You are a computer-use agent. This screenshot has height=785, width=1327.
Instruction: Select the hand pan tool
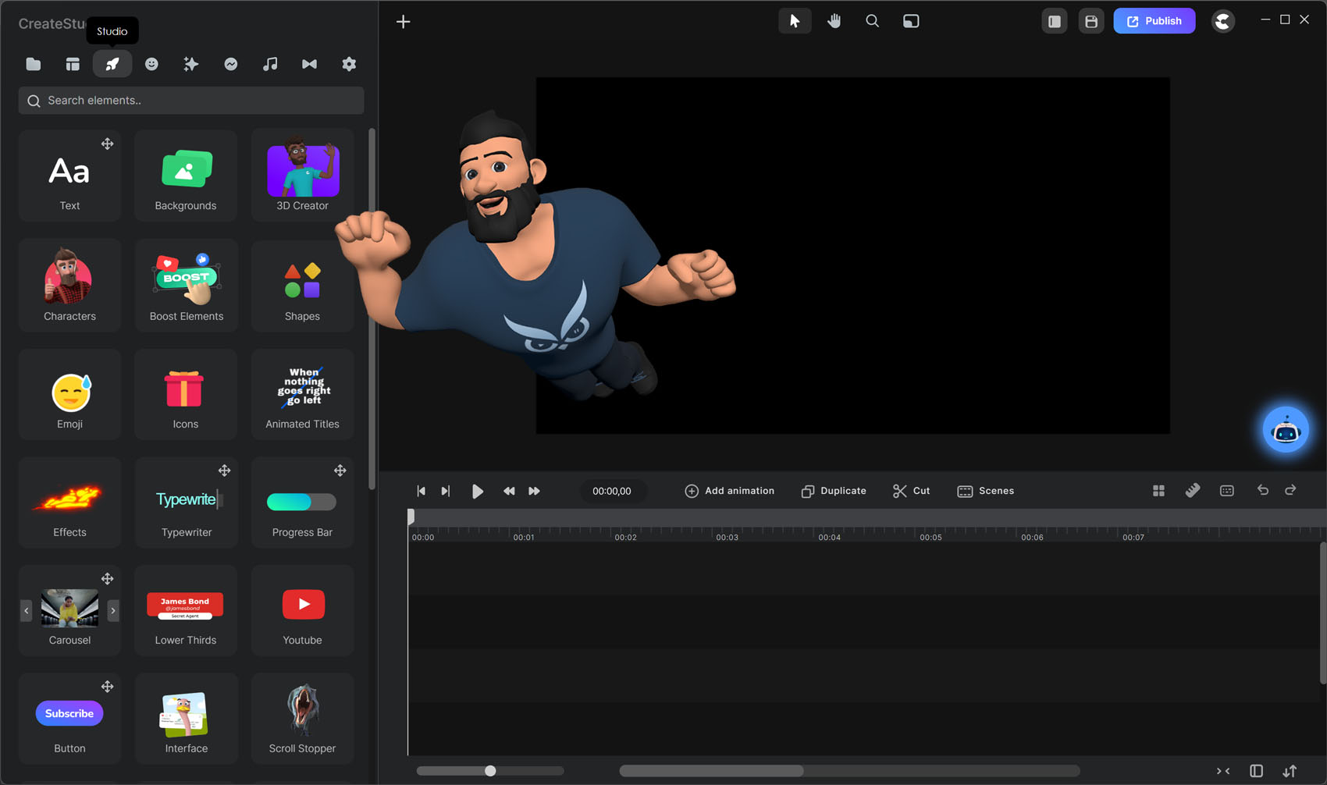(x=834, y=21)
